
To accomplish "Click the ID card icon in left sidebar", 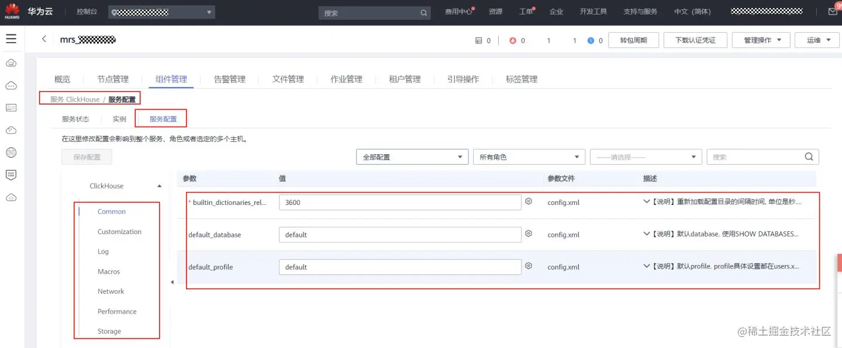I will (x=11, y=108).
